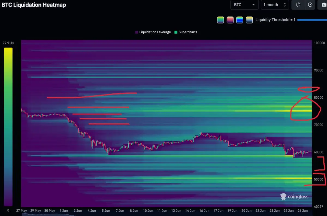Select the pink-purple heatmap color scheme
Image resolution: width=327 pixels, height=216 pixels.
(x=230, y=20)
